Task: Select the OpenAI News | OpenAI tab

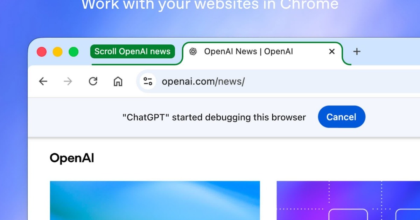Action: coord(262,53)
